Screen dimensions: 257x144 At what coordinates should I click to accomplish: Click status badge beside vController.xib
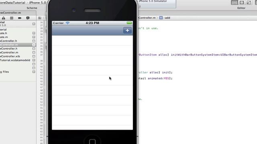click(x=34, y=56)
